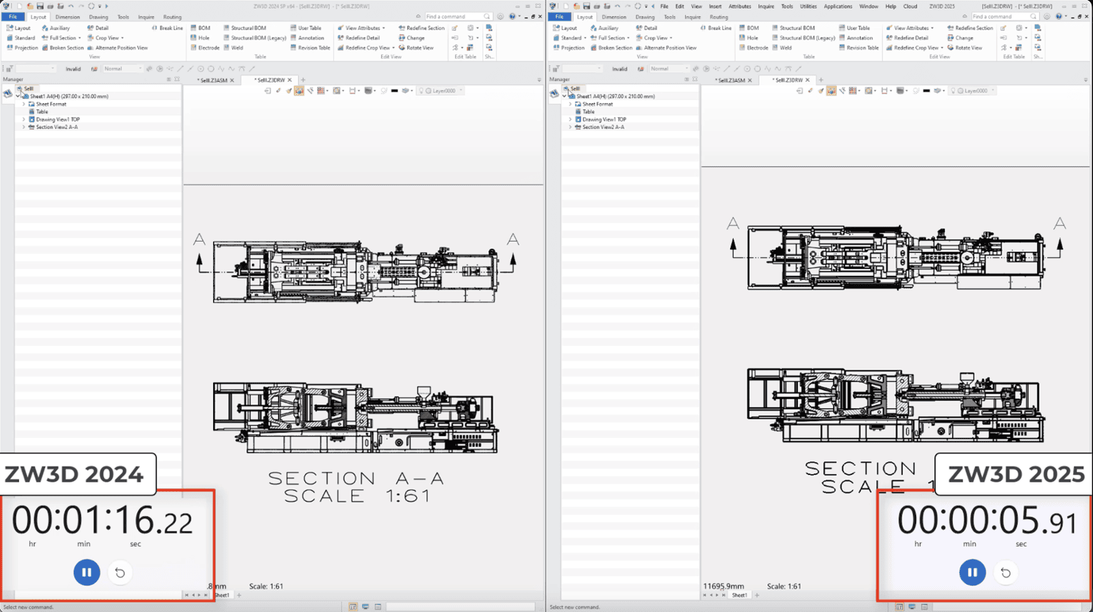Click Layout tool in ZW3D 2025 ribbon
The image size is (1093, 612).
click(565, 28)
